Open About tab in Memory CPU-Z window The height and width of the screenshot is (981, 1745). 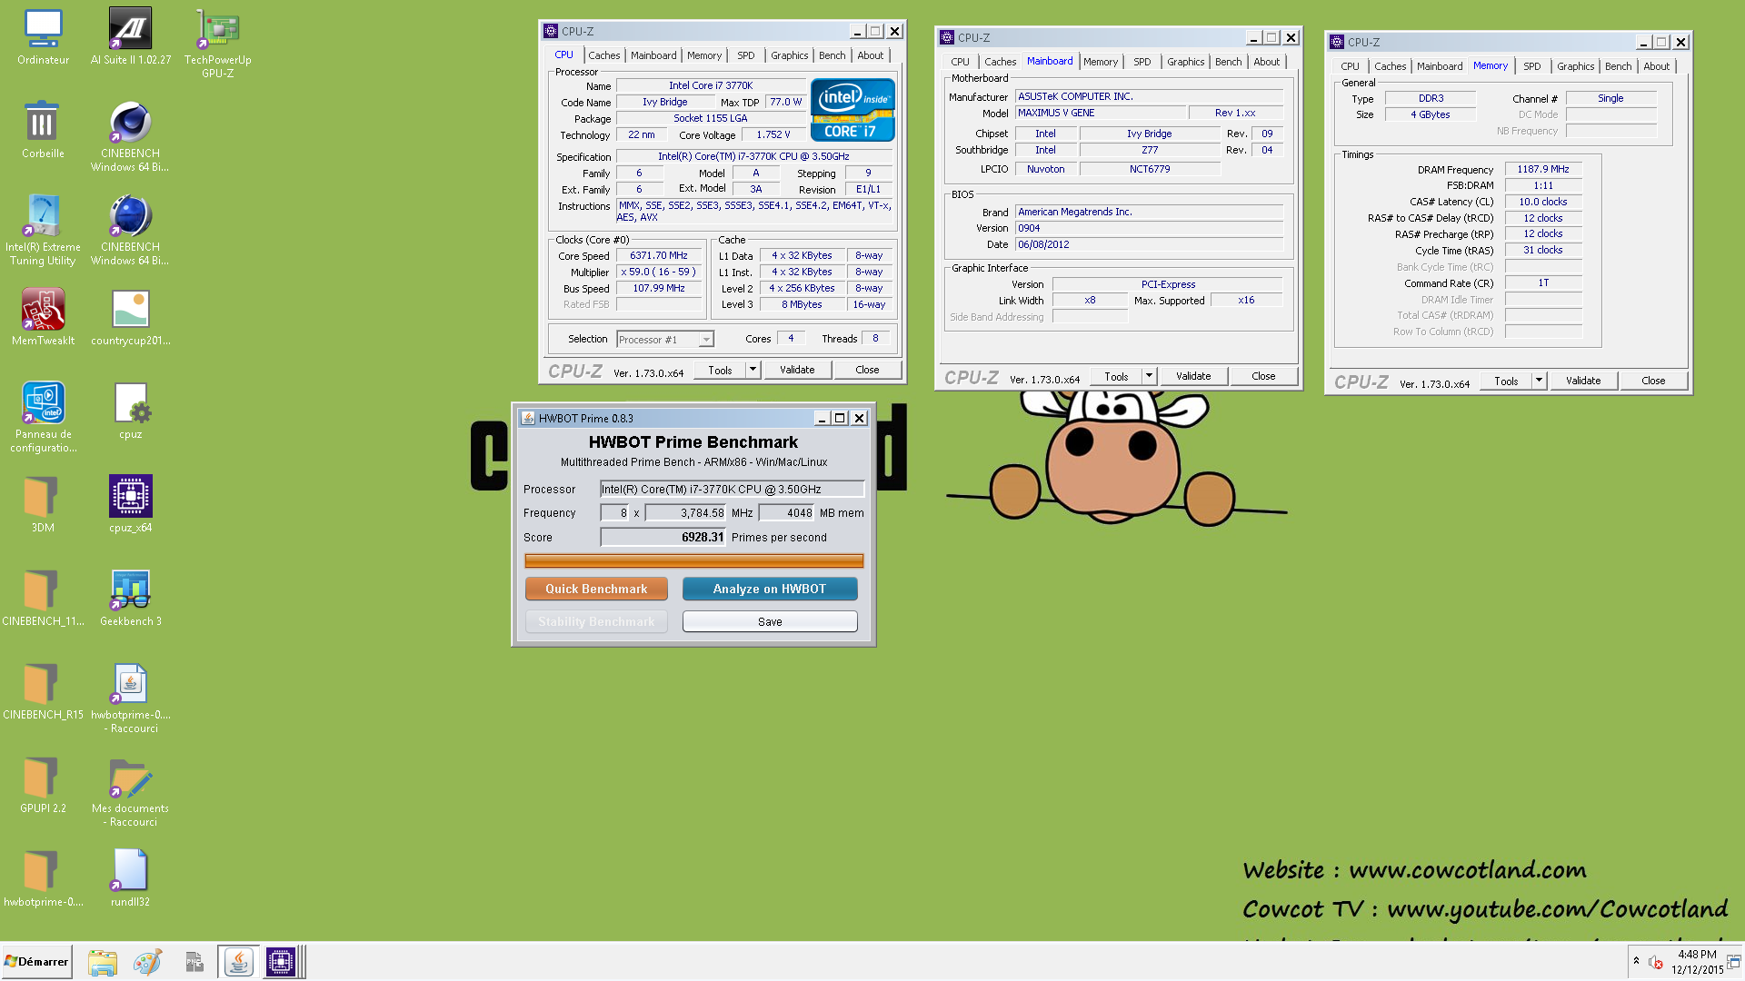(x=1656, y=66)
